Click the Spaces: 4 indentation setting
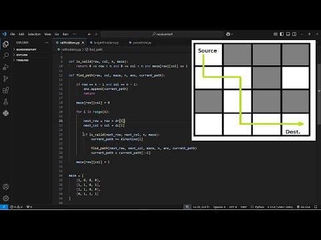321x240 pixels. 219,207
